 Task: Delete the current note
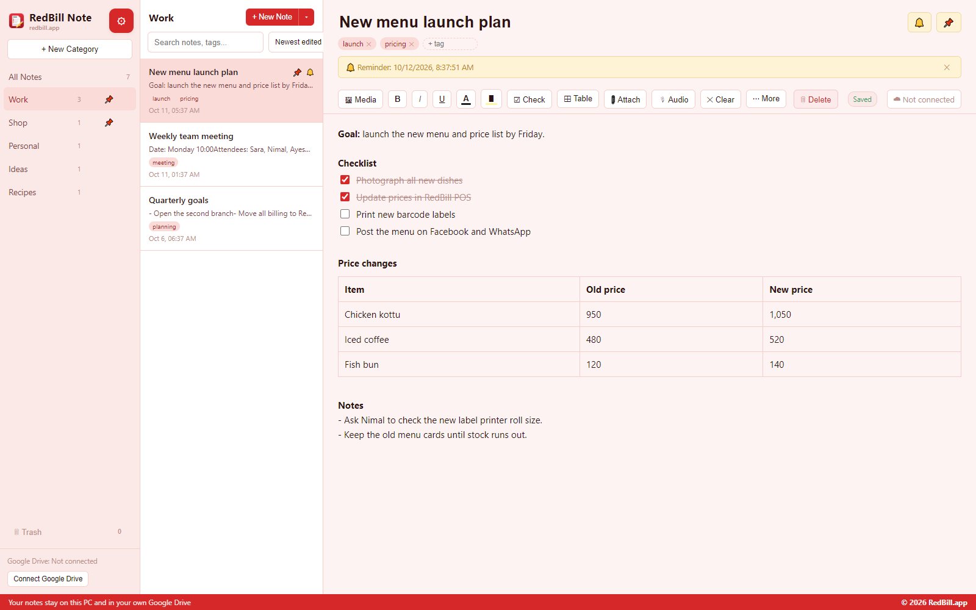[816, 99]
